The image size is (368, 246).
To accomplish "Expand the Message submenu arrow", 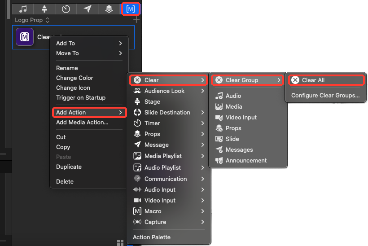I will pos(202,145).
